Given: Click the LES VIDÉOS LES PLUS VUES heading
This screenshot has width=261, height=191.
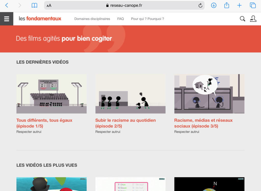Looking at the screenshot, I should [x=47, y=165].
